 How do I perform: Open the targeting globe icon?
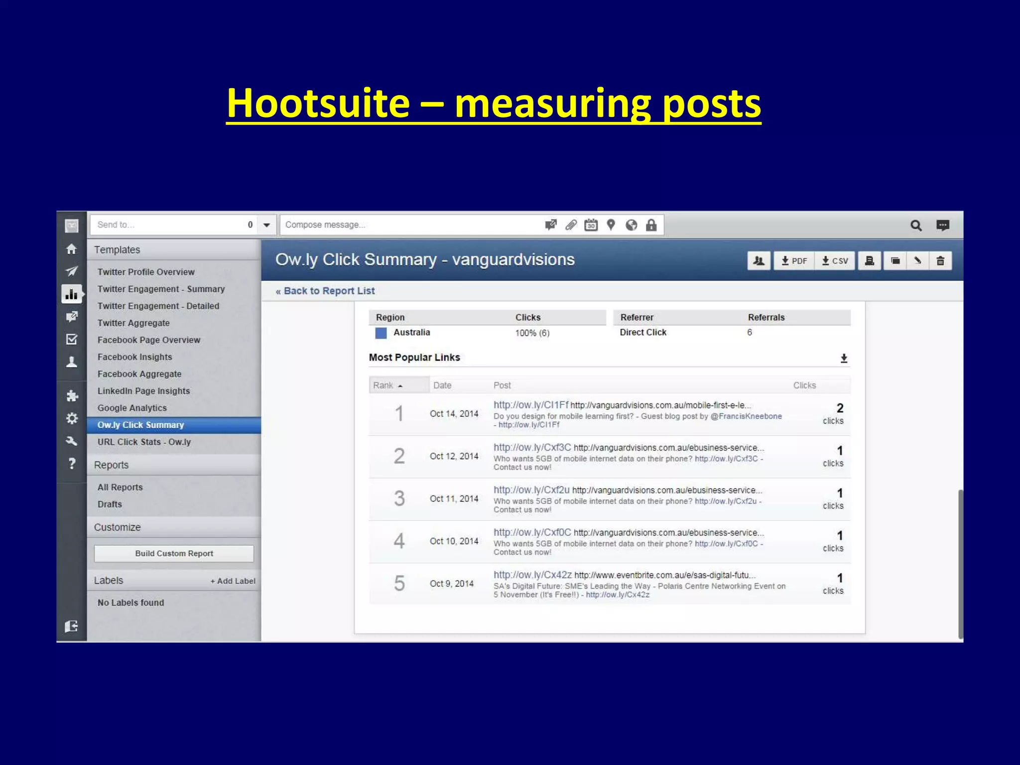(632, 225)
